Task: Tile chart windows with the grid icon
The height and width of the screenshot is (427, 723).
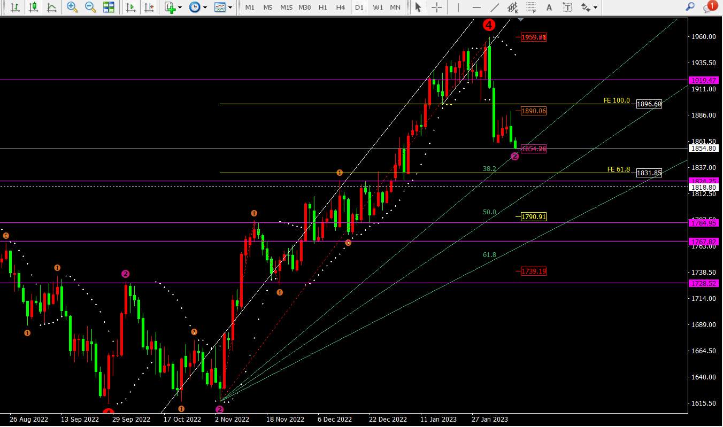Action: pyautogui.click(x=109, y=7)
